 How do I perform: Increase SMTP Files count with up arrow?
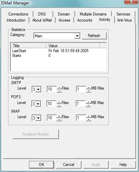tap(59, 88)
